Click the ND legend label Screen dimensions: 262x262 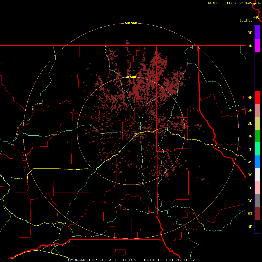250,227
